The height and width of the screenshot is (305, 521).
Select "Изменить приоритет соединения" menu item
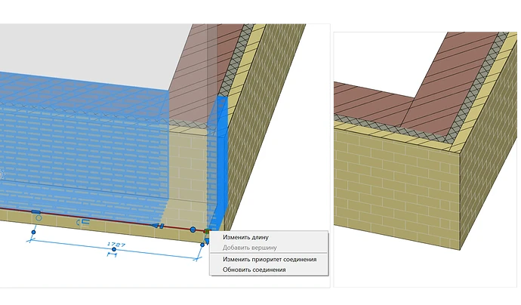(x=270, y=259)
